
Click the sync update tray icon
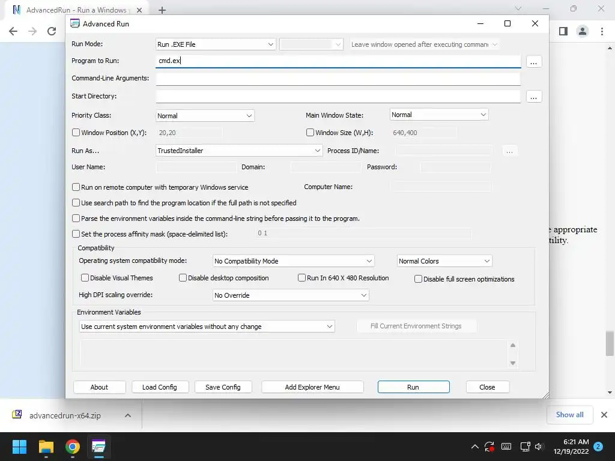489,447
